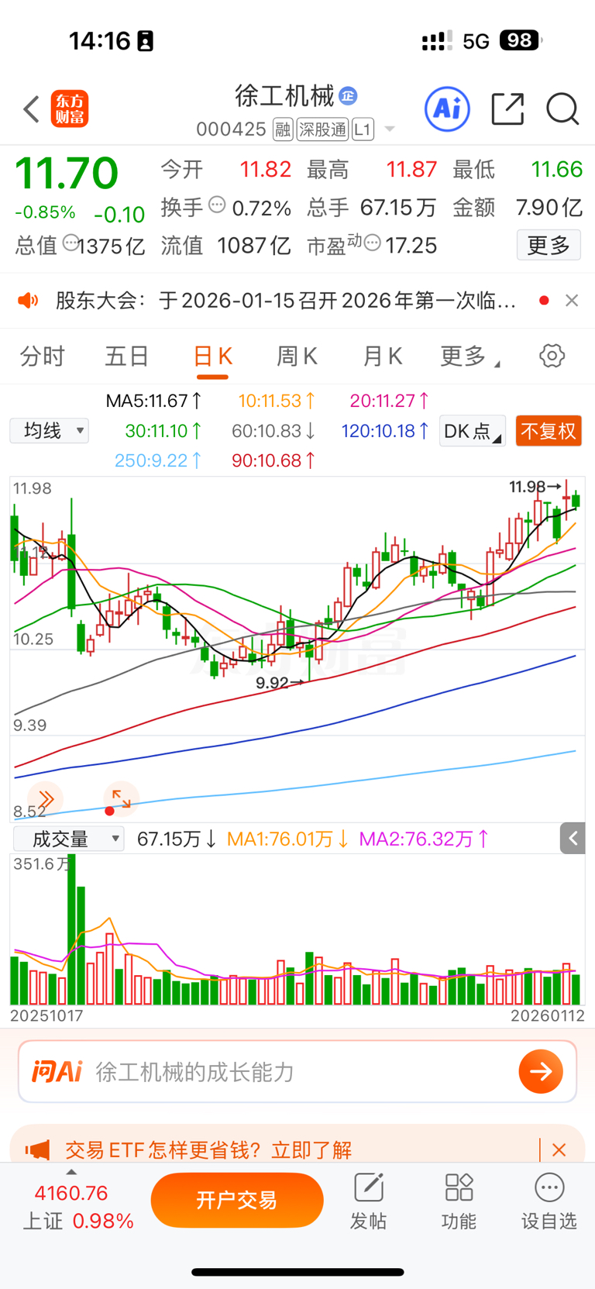Tap the 问Ai 徐工机械的成长能力 input field
595x1289 pixels.
pos(297,1072)
